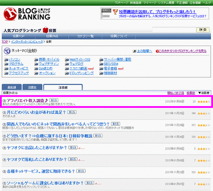This screenshot has height=191, width=213.
Task: Click the folder icon beside Webサイト・CGI
Action: tap(67, 60)
